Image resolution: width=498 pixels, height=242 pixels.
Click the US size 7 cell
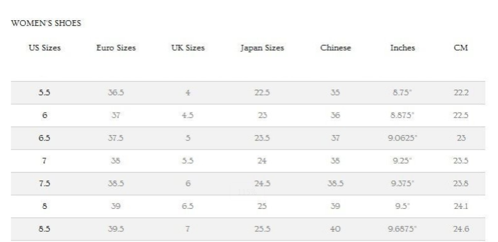click(x=44, y=161)
